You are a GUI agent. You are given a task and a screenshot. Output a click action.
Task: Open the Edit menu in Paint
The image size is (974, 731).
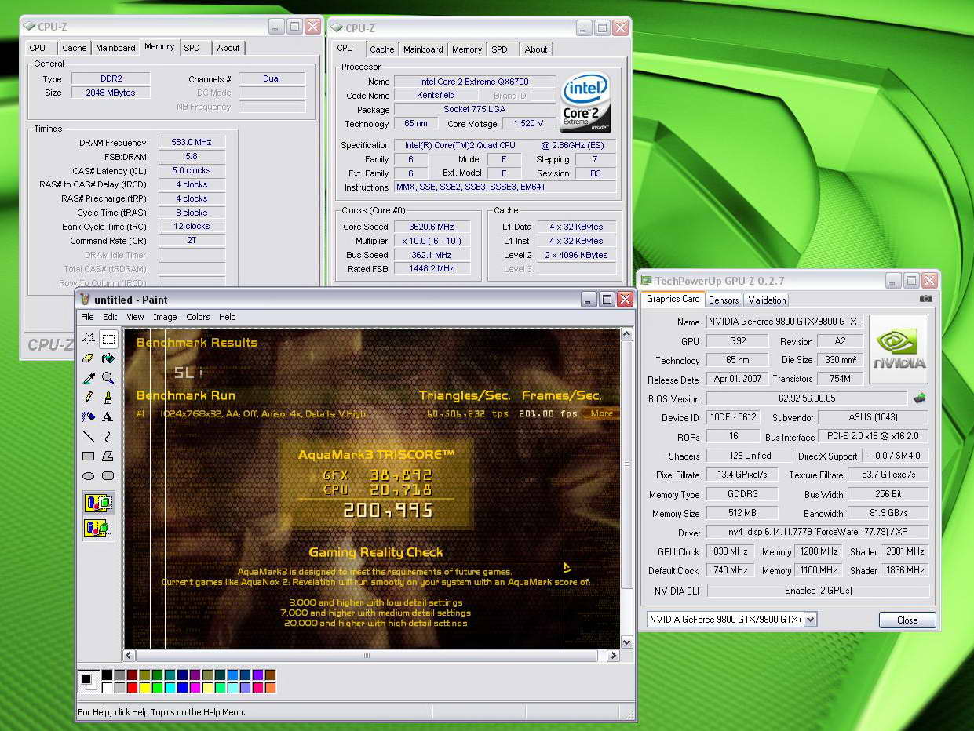(x=110, y=317)
